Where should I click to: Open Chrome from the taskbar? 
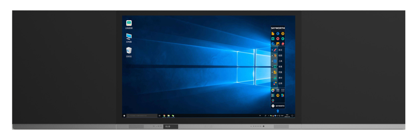click(164, 116)
